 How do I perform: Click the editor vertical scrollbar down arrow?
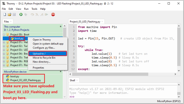click(x=179, y=70)
